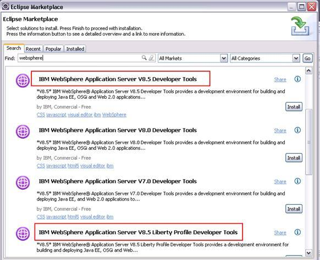Click the visual editor tag under V8.5 tools

tap(80, 115)
